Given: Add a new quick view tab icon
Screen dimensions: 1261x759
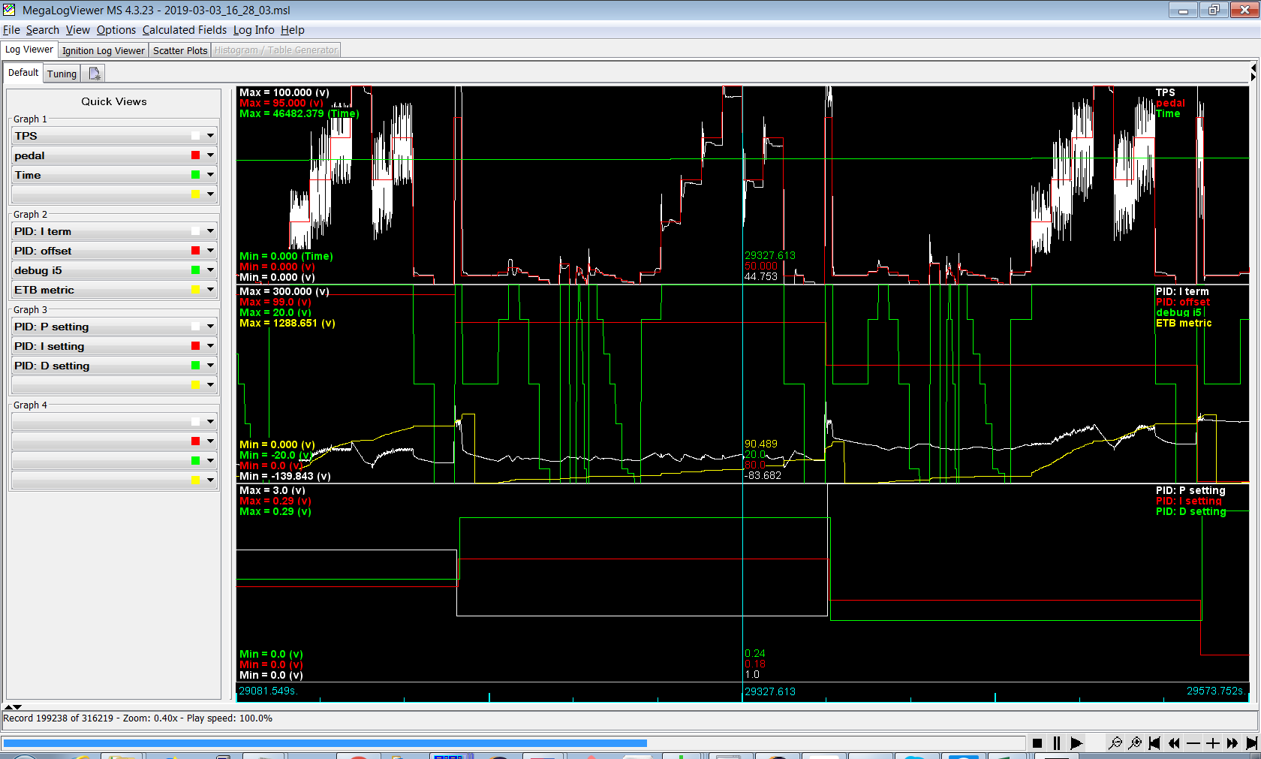Looking at the screenshot, I should 94,74.
